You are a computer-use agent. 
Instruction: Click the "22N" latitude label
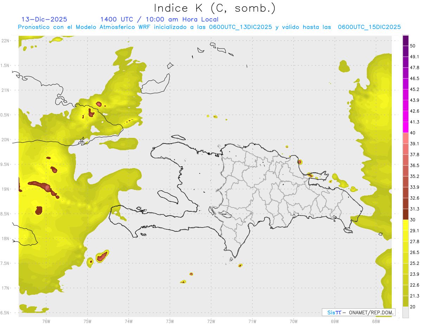(x=6, y=41)
